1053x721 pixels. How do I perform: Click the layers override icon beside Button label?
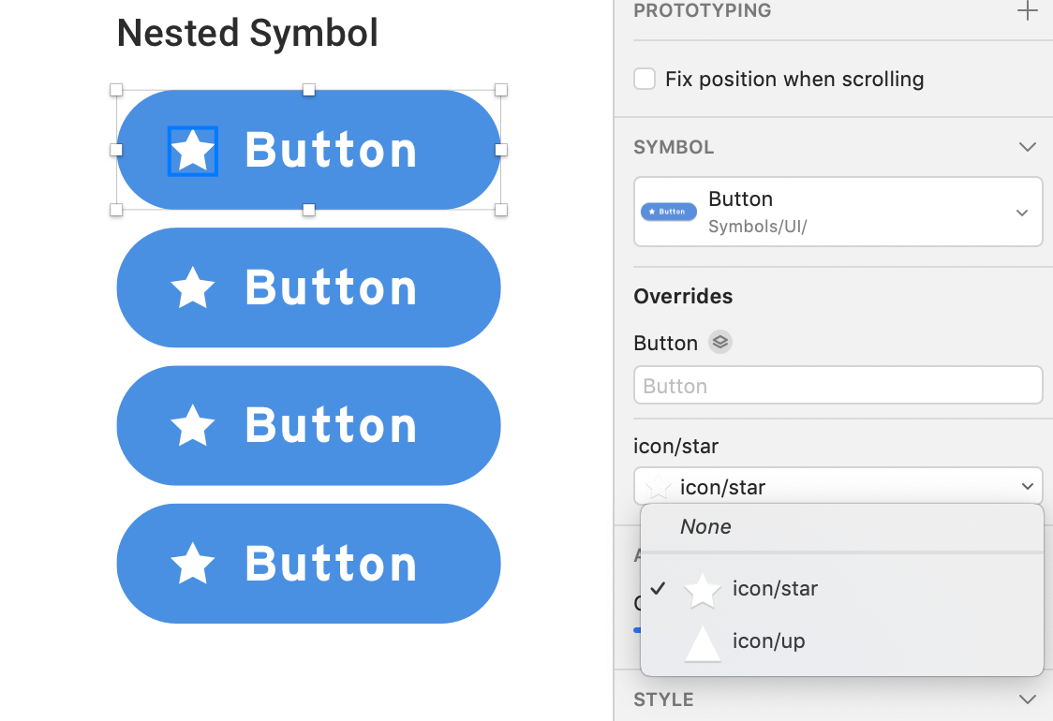(x=719, y=343)
